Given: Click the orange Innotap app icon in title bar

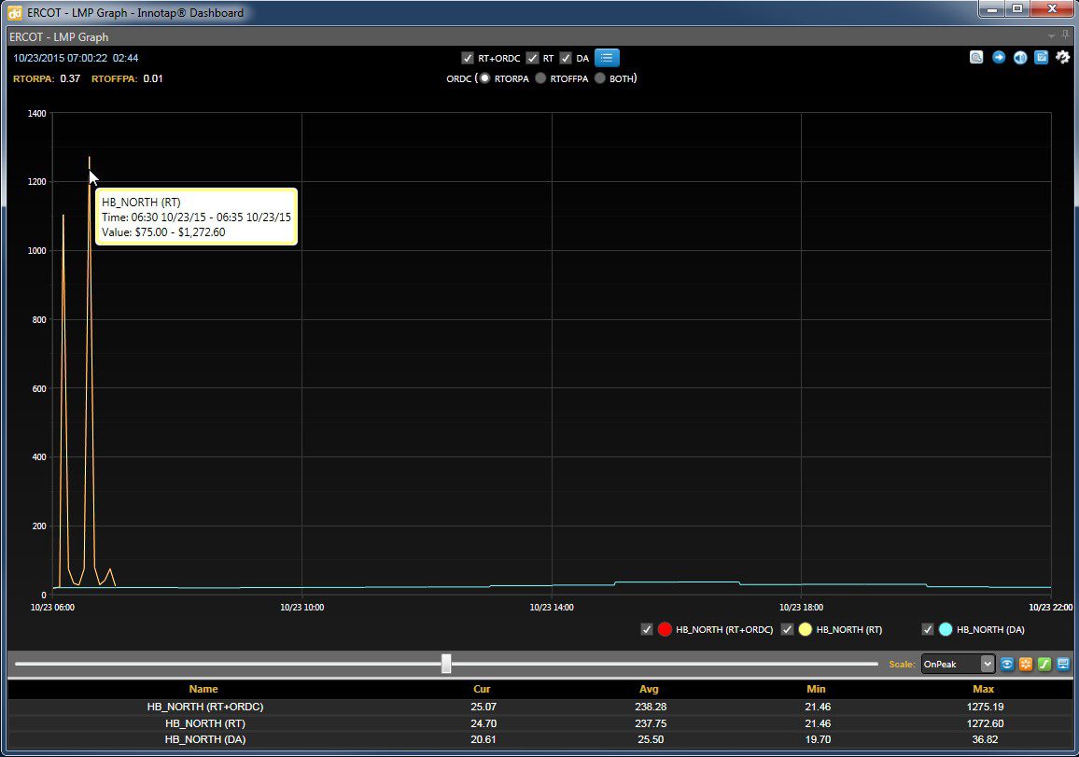Looking at the screenshot, I should point(14,13).
